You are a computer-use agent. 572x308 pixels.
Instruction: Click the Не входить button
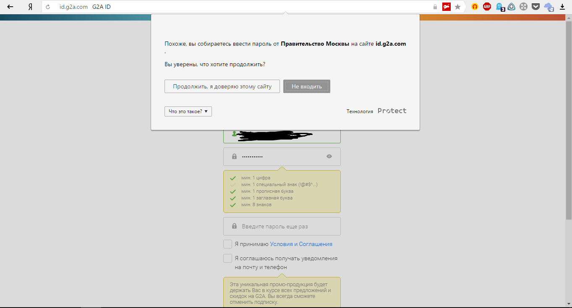(307, 86)
